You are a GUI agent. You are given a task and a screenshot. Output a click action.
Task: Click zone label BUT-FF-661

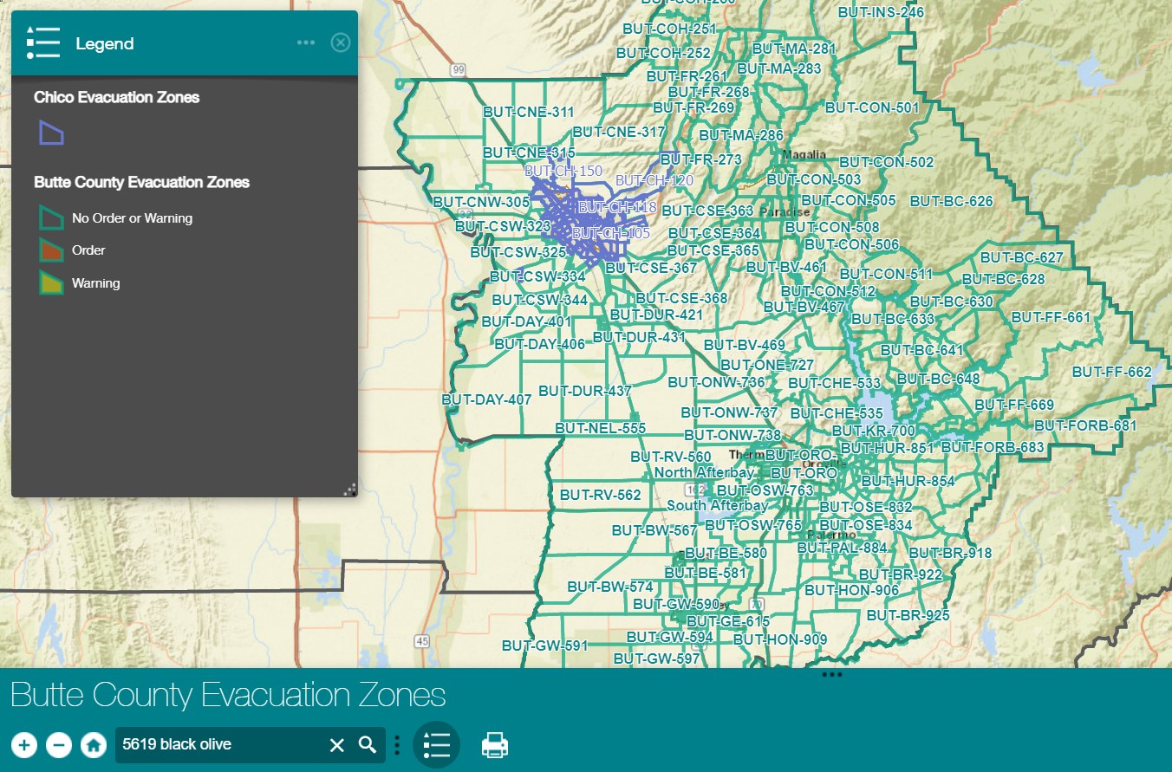1051,317
